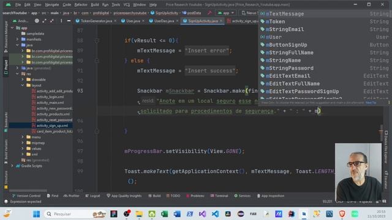Click the expand all icon in project panel
The image size is (392, 220).
click(44, 21)
